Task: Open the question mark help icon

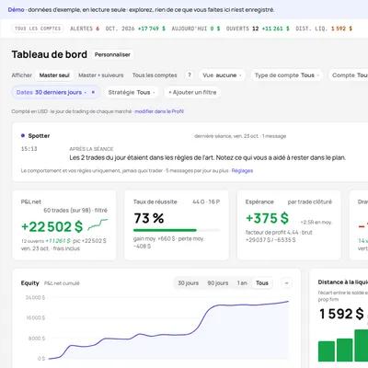Action: (x=190, y=75)
